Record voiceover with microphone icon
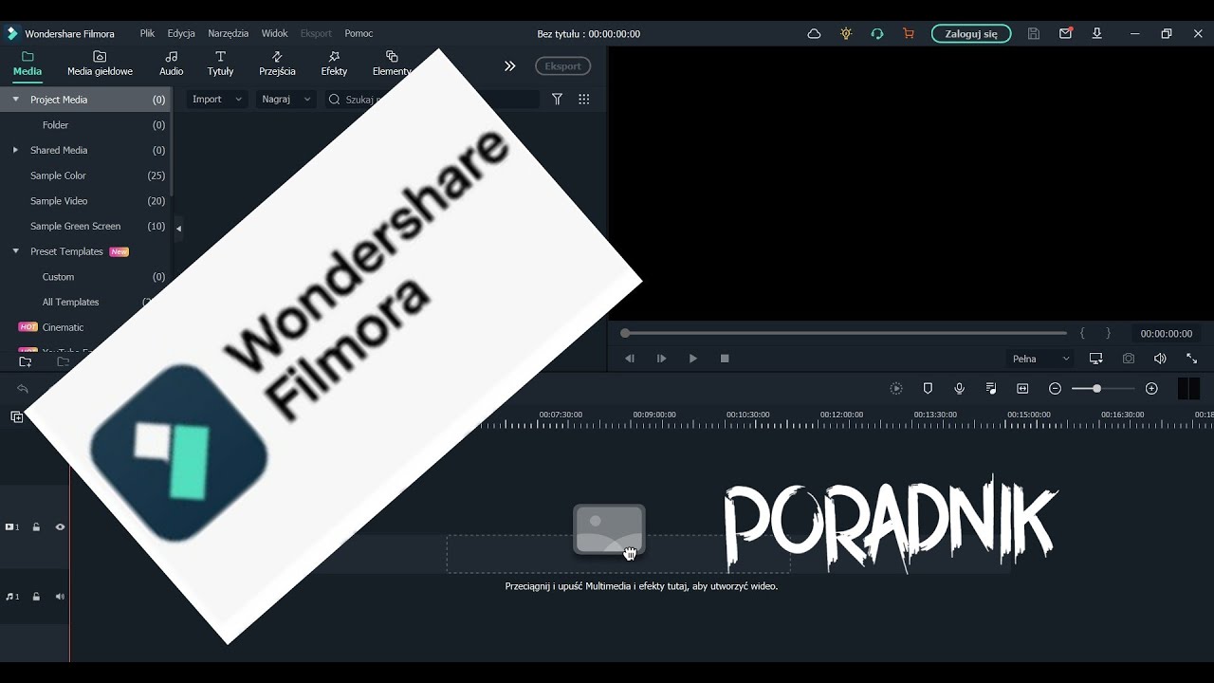This screenshot has height=683, width=1214. (960, 388)
